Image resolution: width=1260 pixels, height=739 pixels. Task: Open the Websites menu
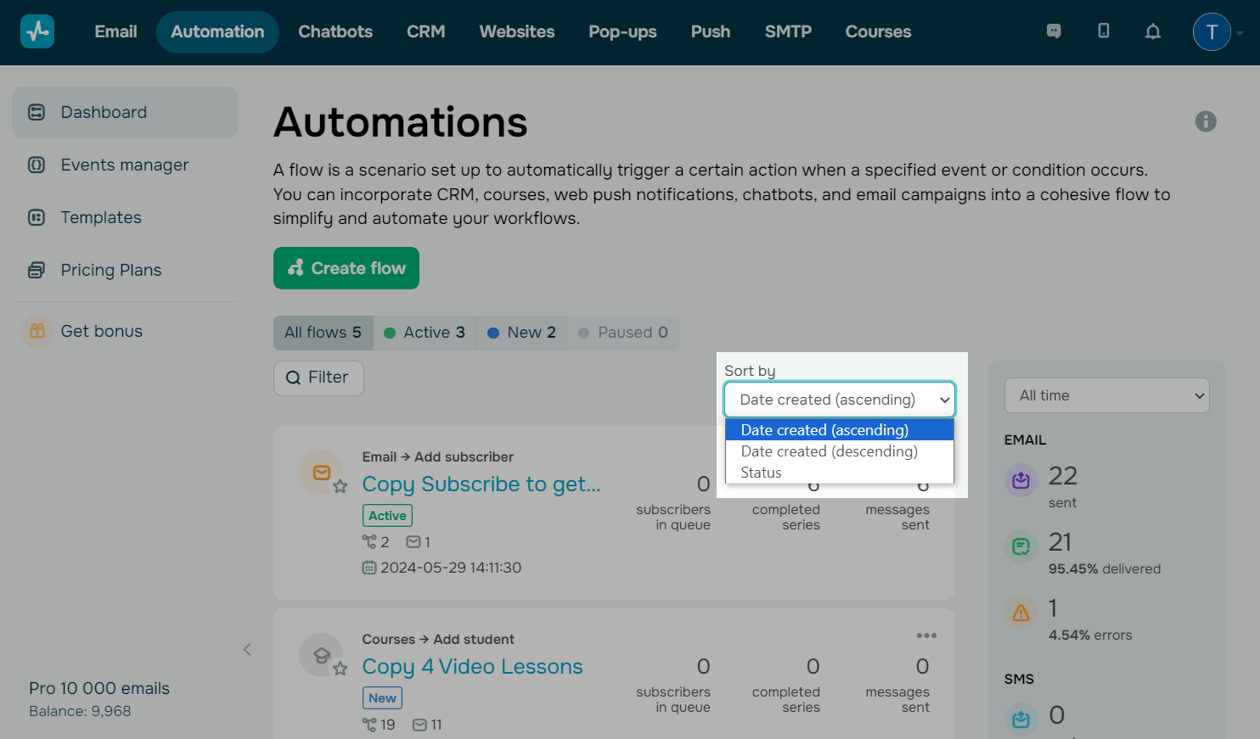[517, 31]
